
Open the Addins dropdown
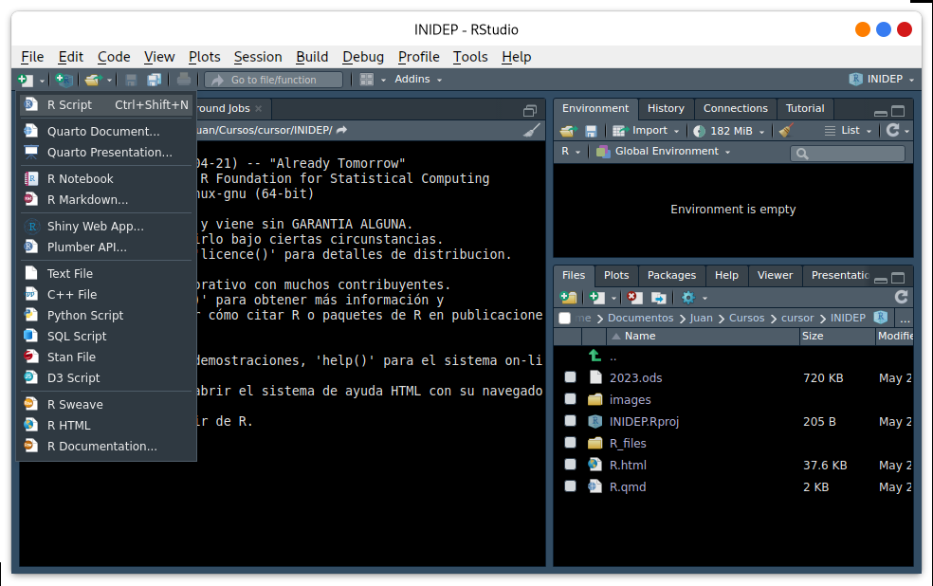(418, 79)
